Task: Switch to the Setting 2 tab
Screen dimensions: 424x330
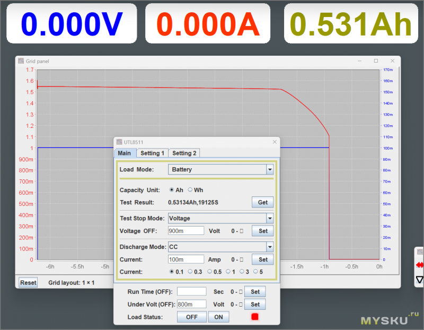Action: 184,153
